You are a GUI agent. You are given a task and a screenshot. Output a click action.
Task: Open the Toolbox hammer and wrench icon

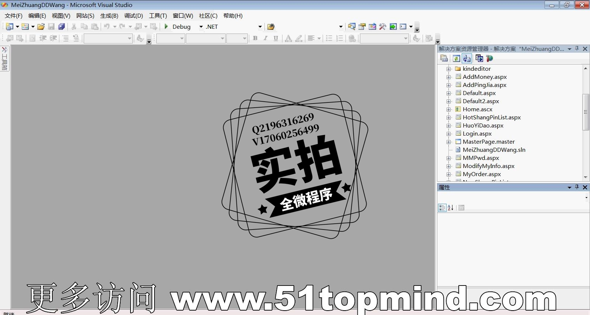[x=383, y=27]
